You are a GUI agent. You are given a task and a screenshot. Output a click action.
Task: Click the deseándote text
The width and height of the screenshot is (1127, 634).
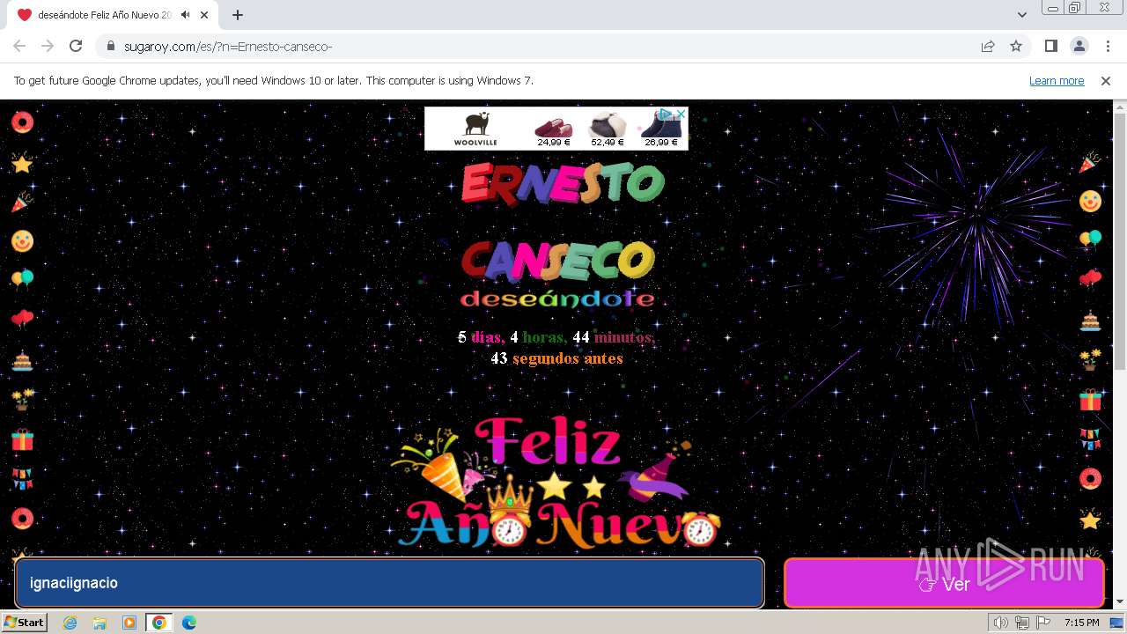(x=557, y=299)
